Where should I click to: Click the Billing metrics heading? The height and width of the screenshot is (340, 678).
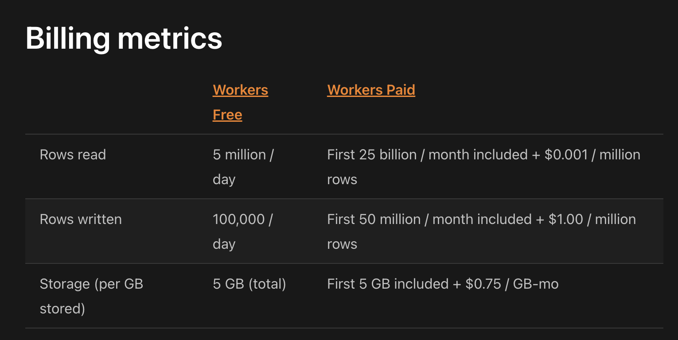[124, 39]
